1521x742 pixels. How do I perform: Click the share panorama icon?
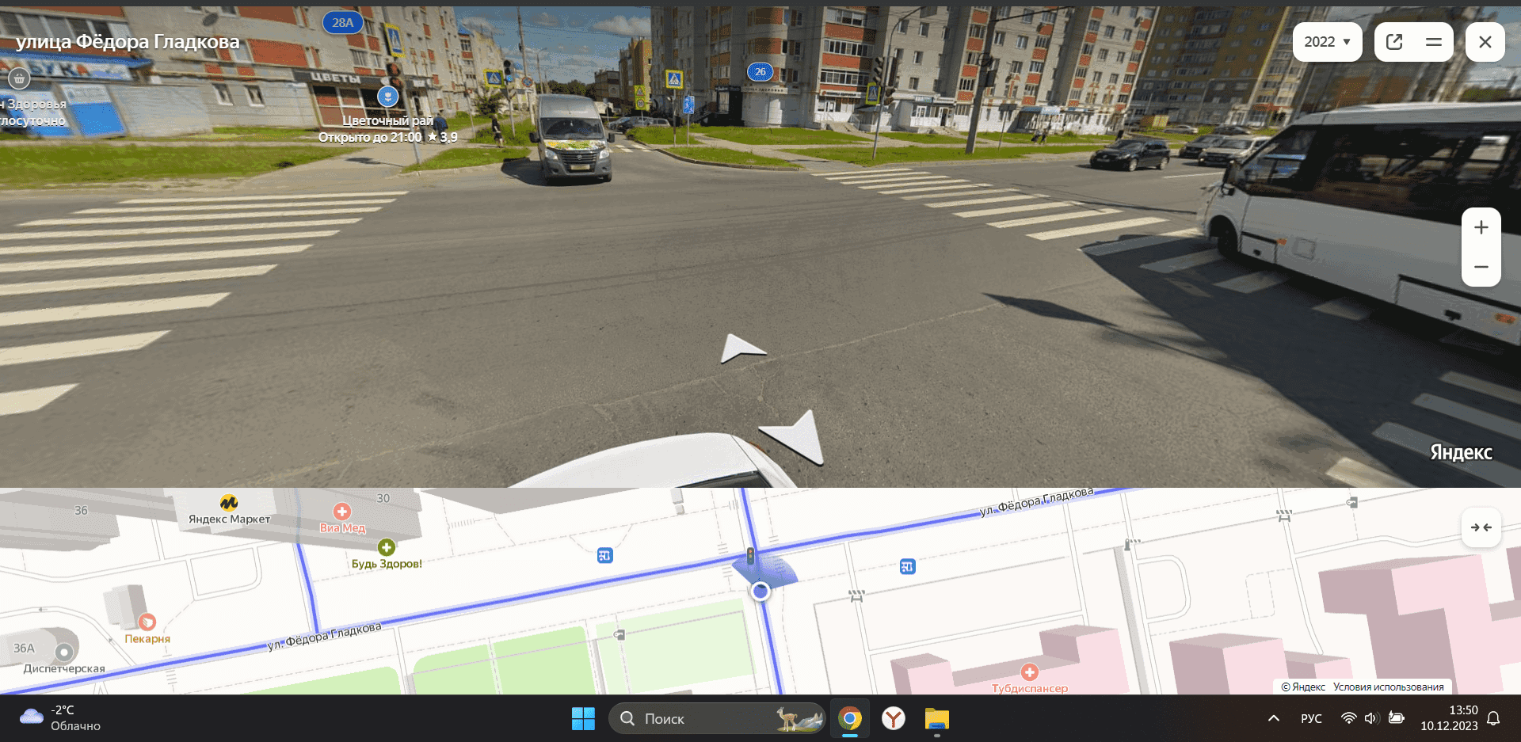pos(1395,42)
